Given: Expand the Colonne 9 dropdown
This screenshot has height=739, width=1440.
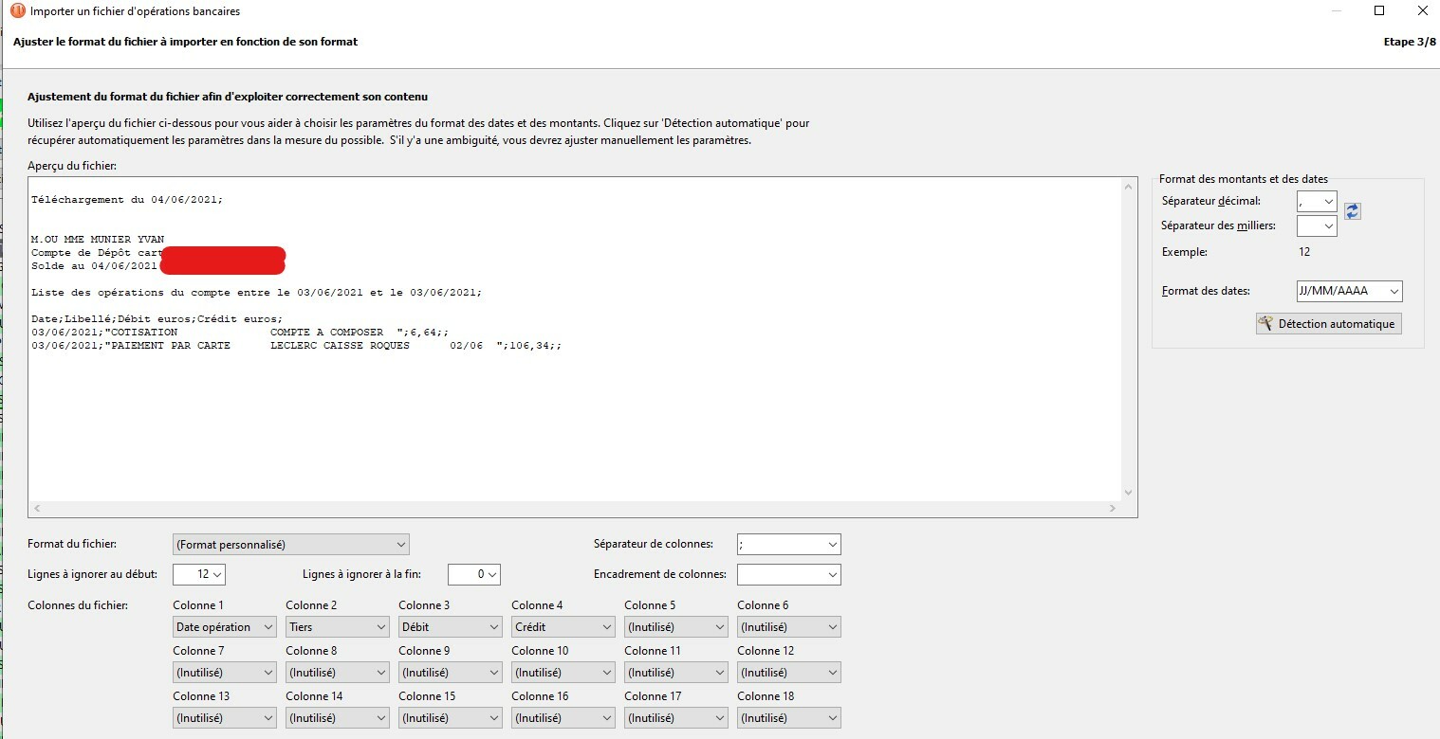Looking at the screenshot, I should point(451,673).
